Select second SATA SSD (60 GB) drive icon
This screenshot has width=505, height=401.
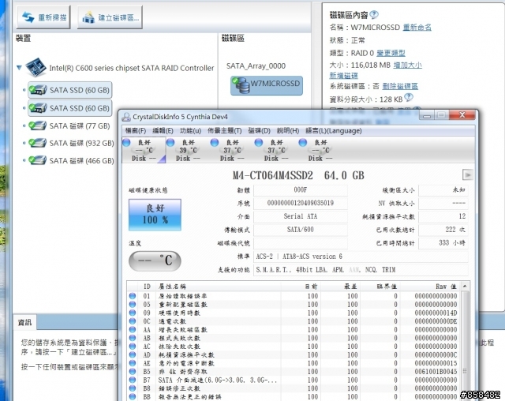38,108
